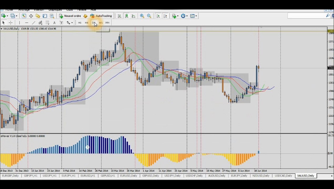Select the Fibonacci Retracement tool
The image size is (334, 189).
tap(47, 23)
